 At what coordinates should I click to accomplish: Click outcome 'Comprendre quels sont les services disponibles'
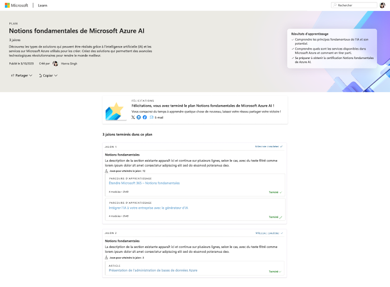330,51
